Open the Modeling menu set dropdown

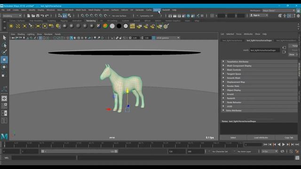(x=12, y=15)
